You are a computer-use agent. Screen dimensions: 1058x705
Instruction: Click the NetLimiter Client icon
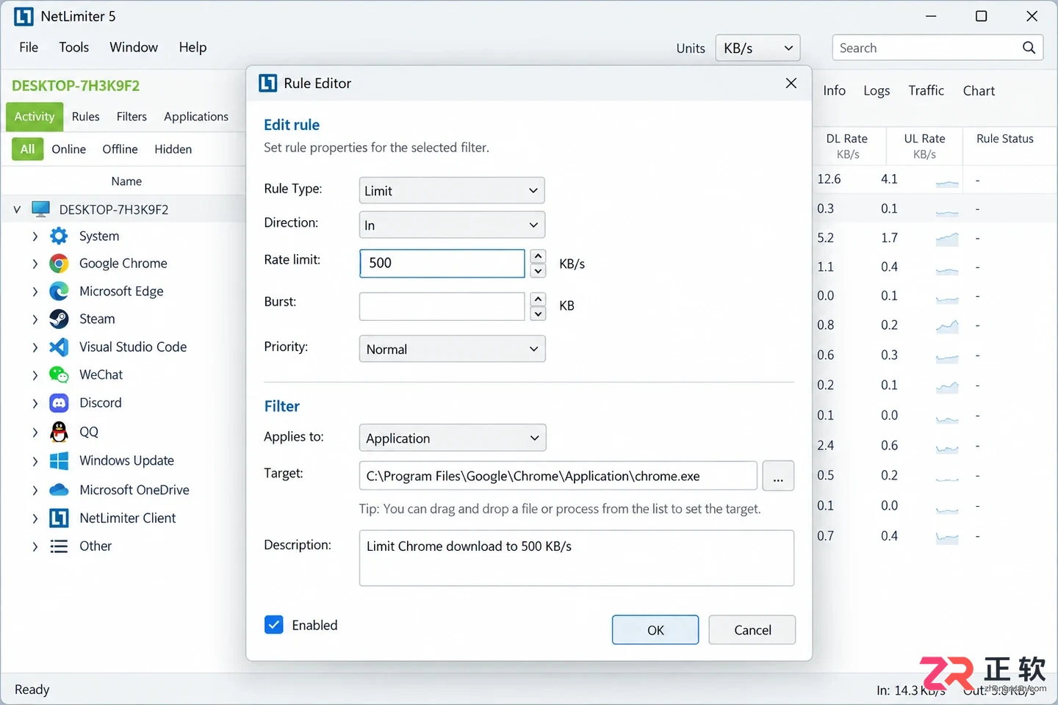(59, 518)
